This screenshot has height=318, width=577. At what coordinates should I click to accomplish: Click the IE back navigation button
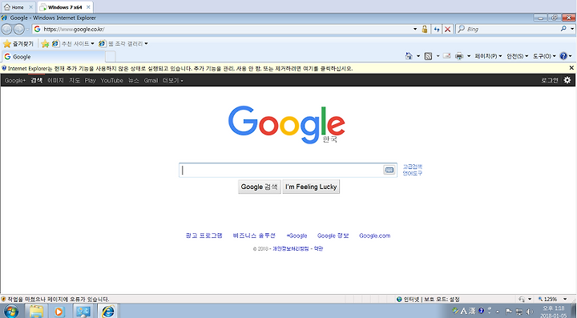click(x=6, y=29)
